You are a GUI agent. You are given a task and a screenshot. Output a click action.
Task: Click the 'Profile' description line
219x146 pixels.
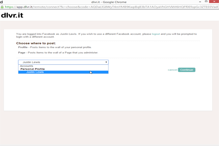pos(55,47)
